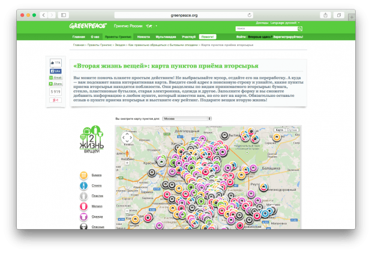The width and height of the screenshot is (372, 253).
Task: Select the Пластик (plastic) category icon
Action: coord(83,196)
